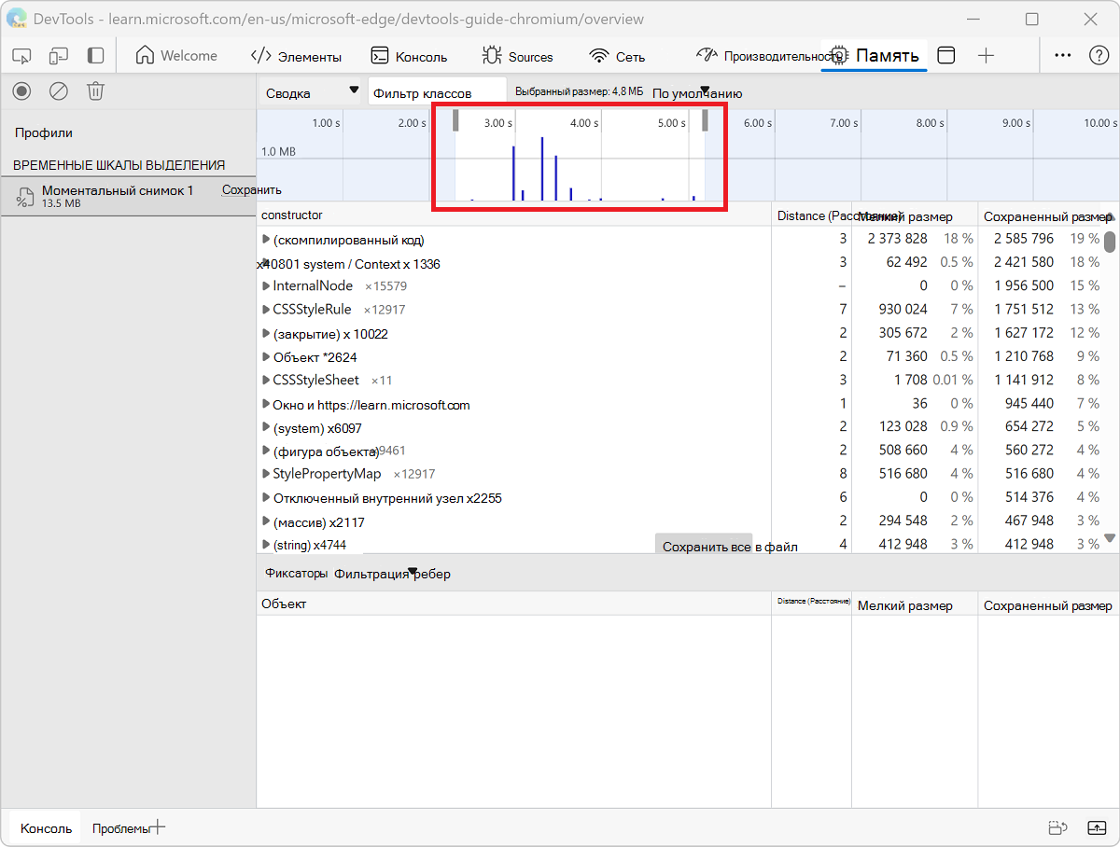Click Сохранить все в файл button
The height and width of the screenshot is (847, 1120).
pos(729,547)
